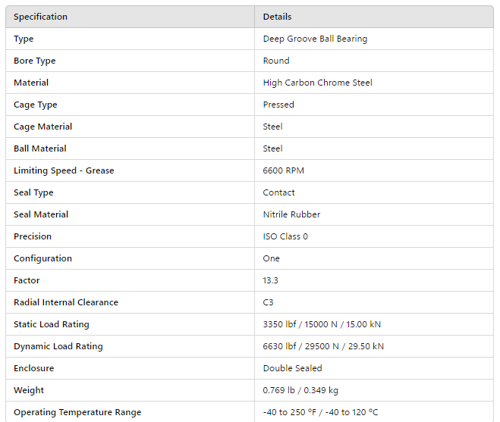Click the Factor value 13.3

[x=270, y=280]
